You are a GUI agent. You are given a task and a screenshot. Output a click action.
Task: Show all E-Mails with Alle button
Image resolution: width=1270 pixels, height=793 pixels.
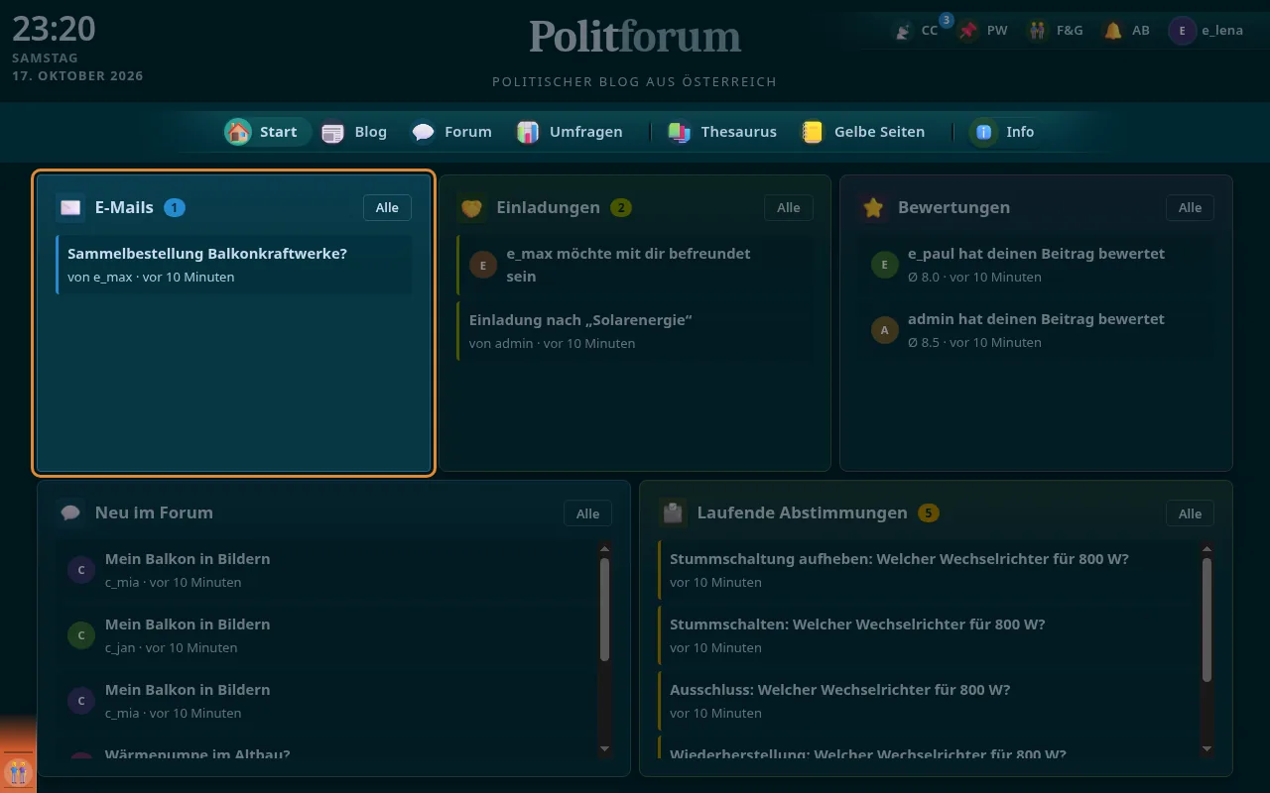tap(387, 207)
